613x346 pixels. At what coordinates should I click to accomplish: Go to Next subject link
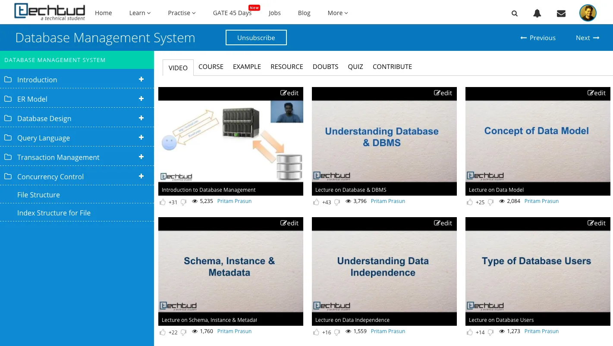tap(588, 38)
